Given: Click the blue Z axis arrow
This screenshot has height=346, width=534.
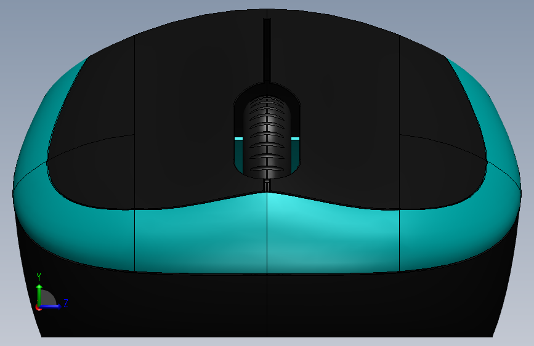Looking at the screenshot, I should click(x=51, y=307).
